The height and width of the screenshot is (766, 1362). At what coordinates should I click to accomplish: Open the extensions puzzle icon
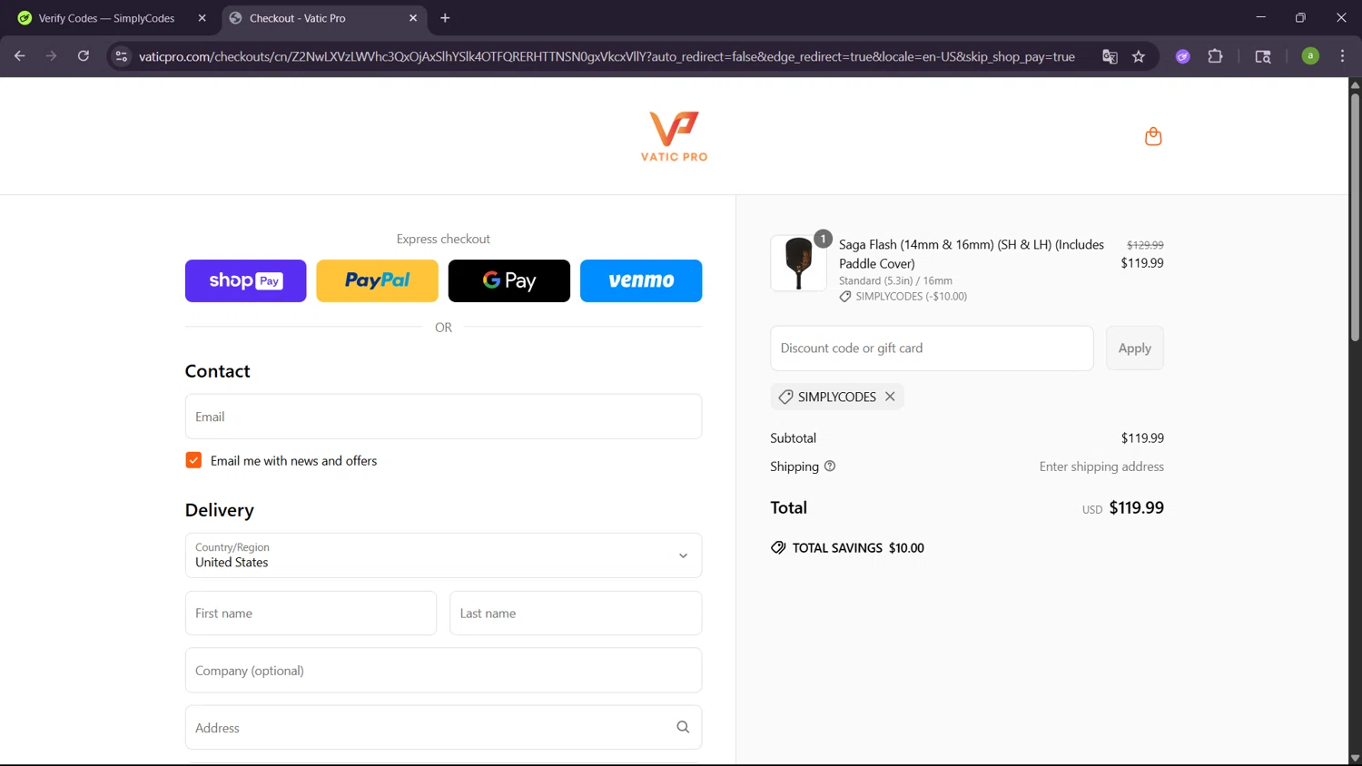pos(1215,56)
